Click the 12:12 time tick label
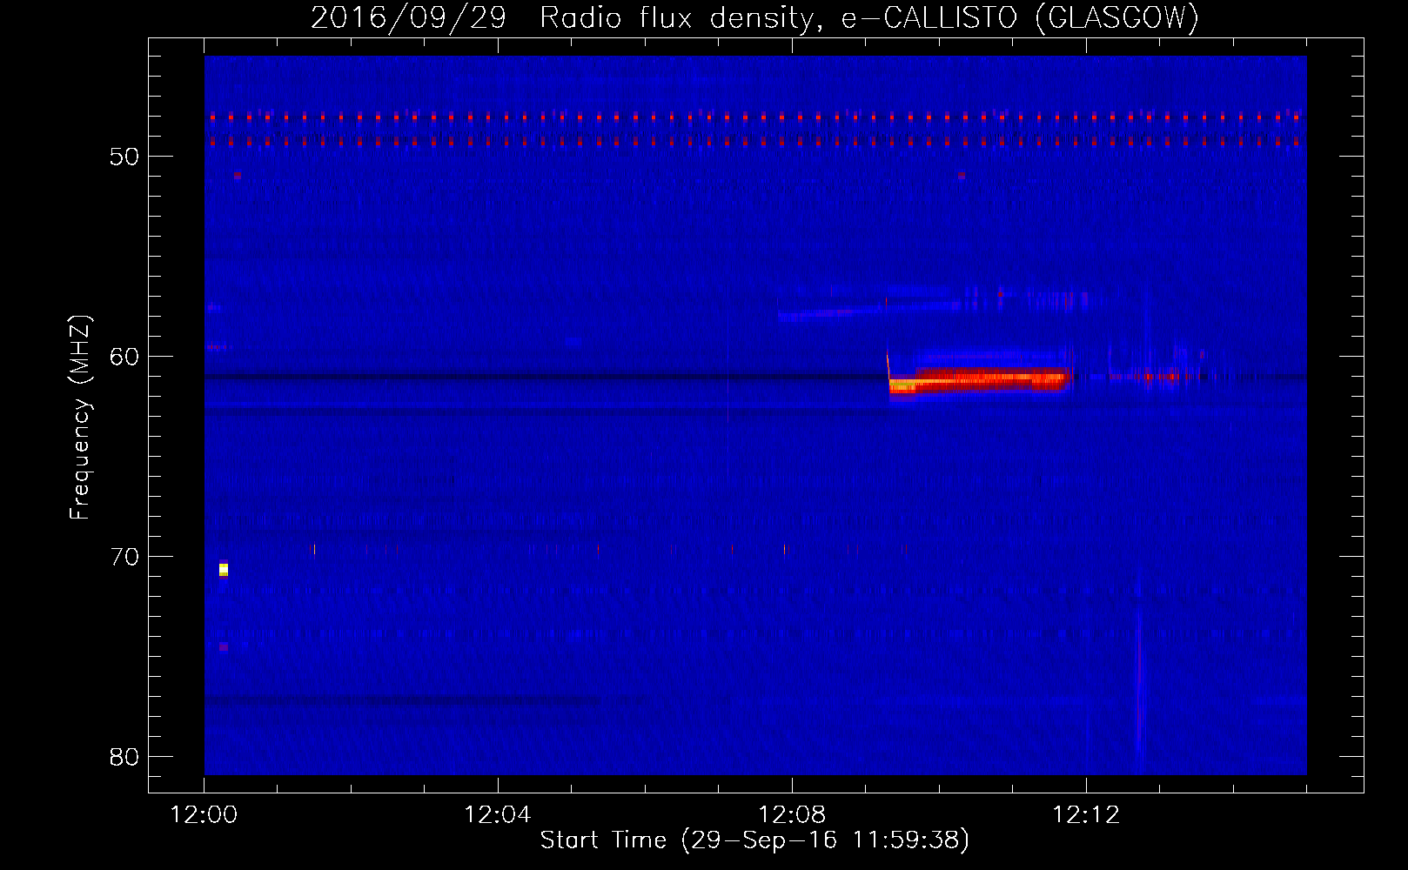The width and height of the screenshot is (1408, 870). click(x=1086, y=815)
